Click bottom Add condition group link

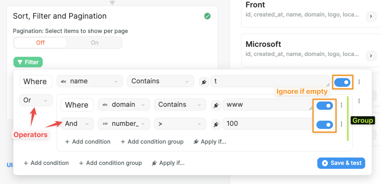point(110,163)
